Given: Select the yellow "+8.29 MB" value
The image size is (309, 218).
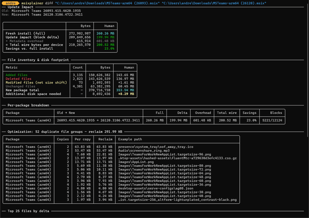Looking at the screenshot, I should pos(126,94).
